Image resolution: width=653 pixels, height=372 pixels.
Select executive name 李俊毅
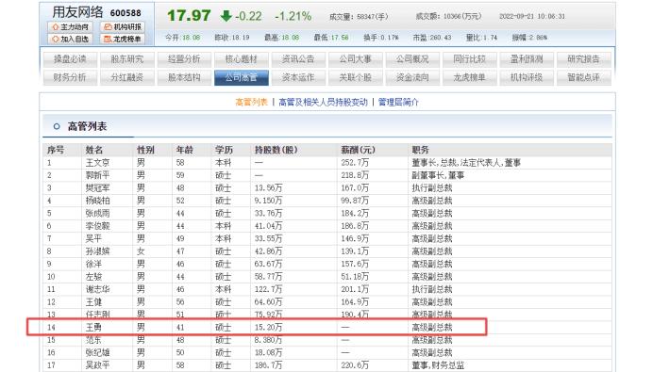[x=97, y=226]
